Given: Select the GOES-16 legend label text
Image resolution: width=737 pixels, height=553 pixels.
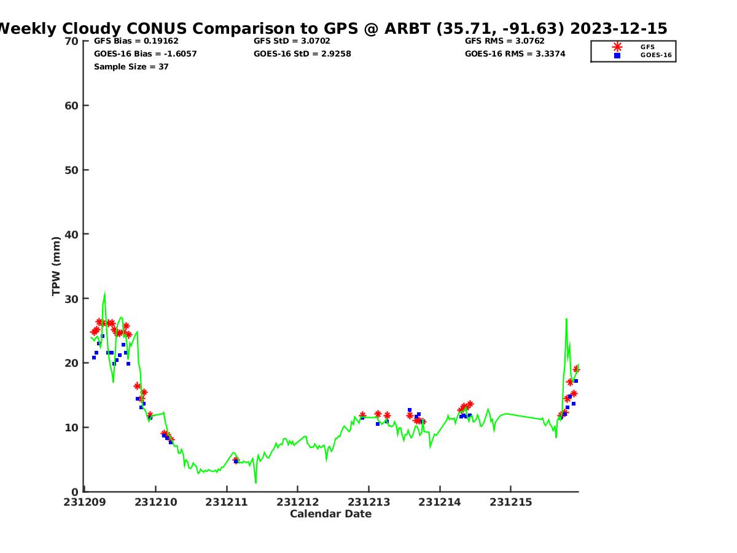Looking at the screenshot, I should (656, 55).
